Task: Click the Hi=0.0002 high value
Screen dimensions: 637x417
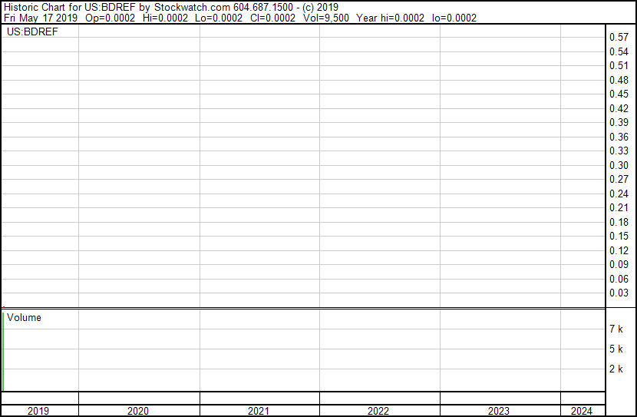Action: point(165,18)
